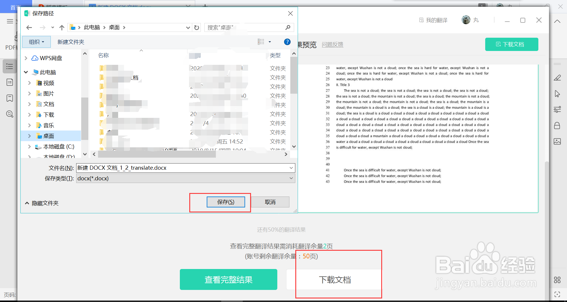Image resolution: width=567 pixels, height=302 pixels.
Task: Click the horizontal scrollbar of file list
Action: point(157,154)
